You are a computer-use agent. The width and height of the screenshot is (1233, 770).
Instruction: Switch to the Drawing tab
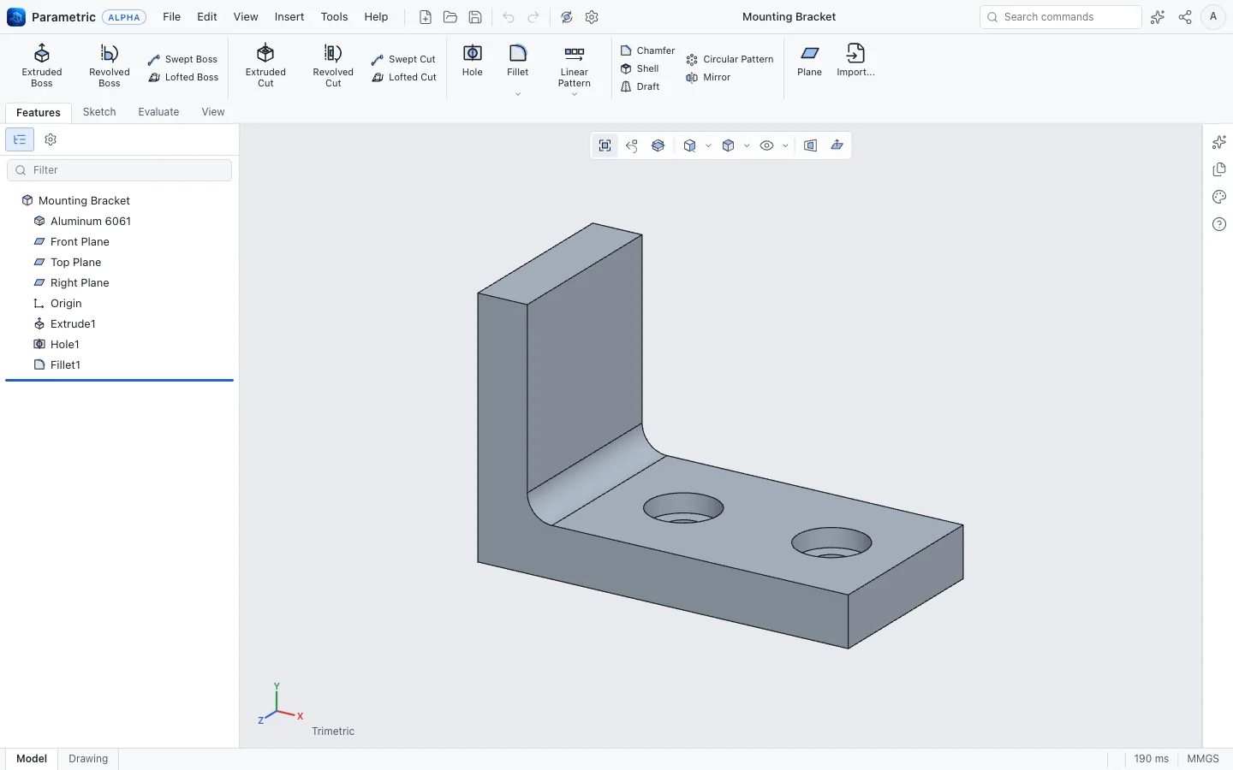point(88,759)
